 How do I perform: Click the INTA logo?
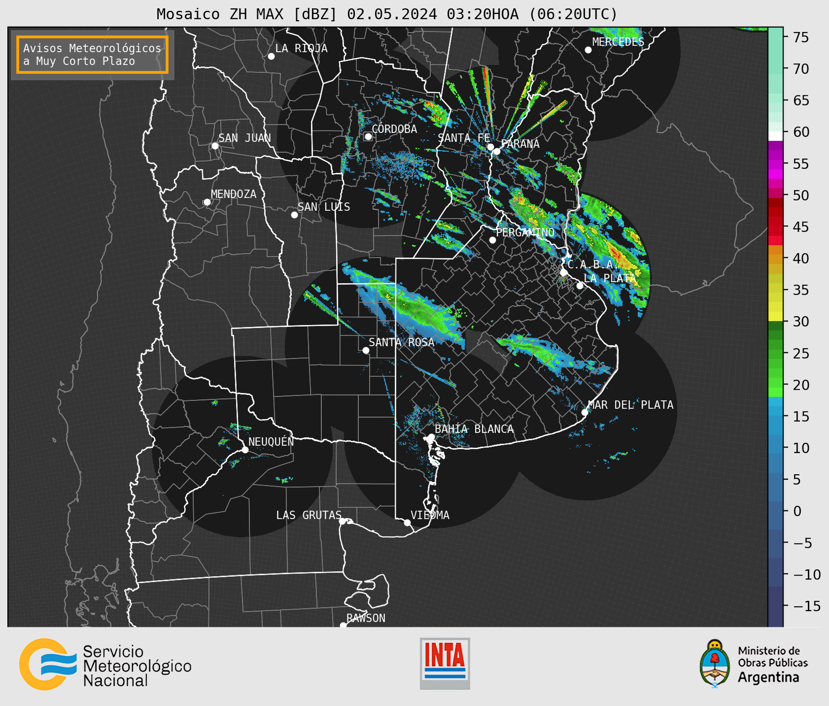click(x=445, y=663)
